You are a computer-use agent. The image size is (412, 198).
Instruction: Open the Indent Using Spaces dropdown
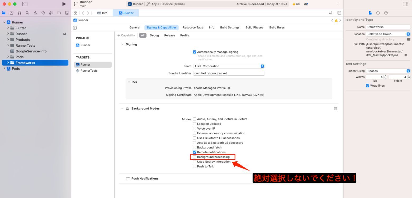[388, 71]
